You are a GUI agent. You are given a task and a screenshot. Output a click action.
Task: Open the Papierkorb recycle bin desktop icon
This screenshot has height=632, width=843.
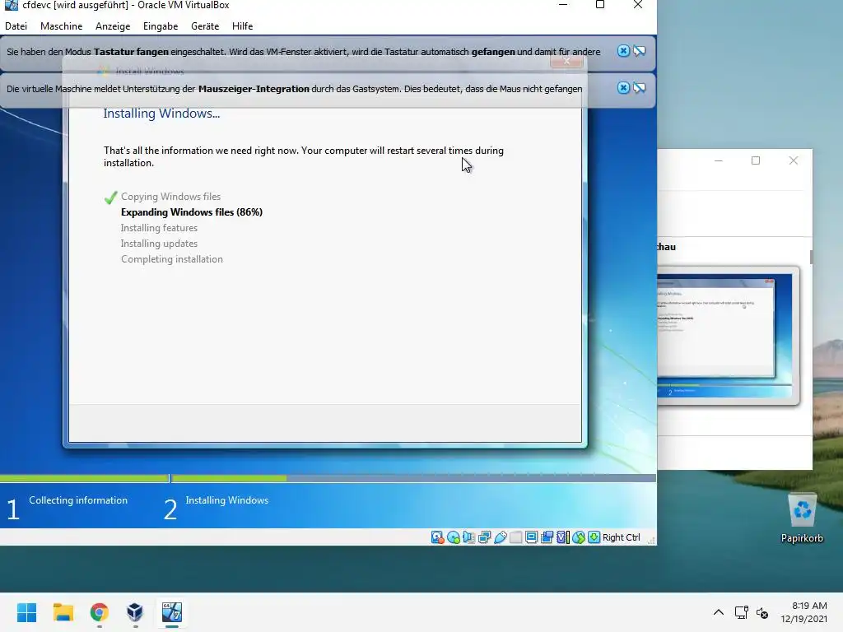point(802,518)
